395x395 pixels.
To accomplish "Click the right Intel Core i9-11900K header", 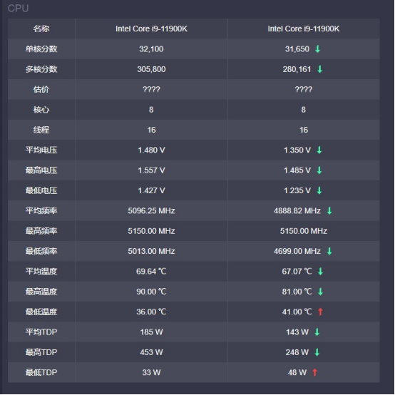I will pyautogui.click(x=304, y=29).
